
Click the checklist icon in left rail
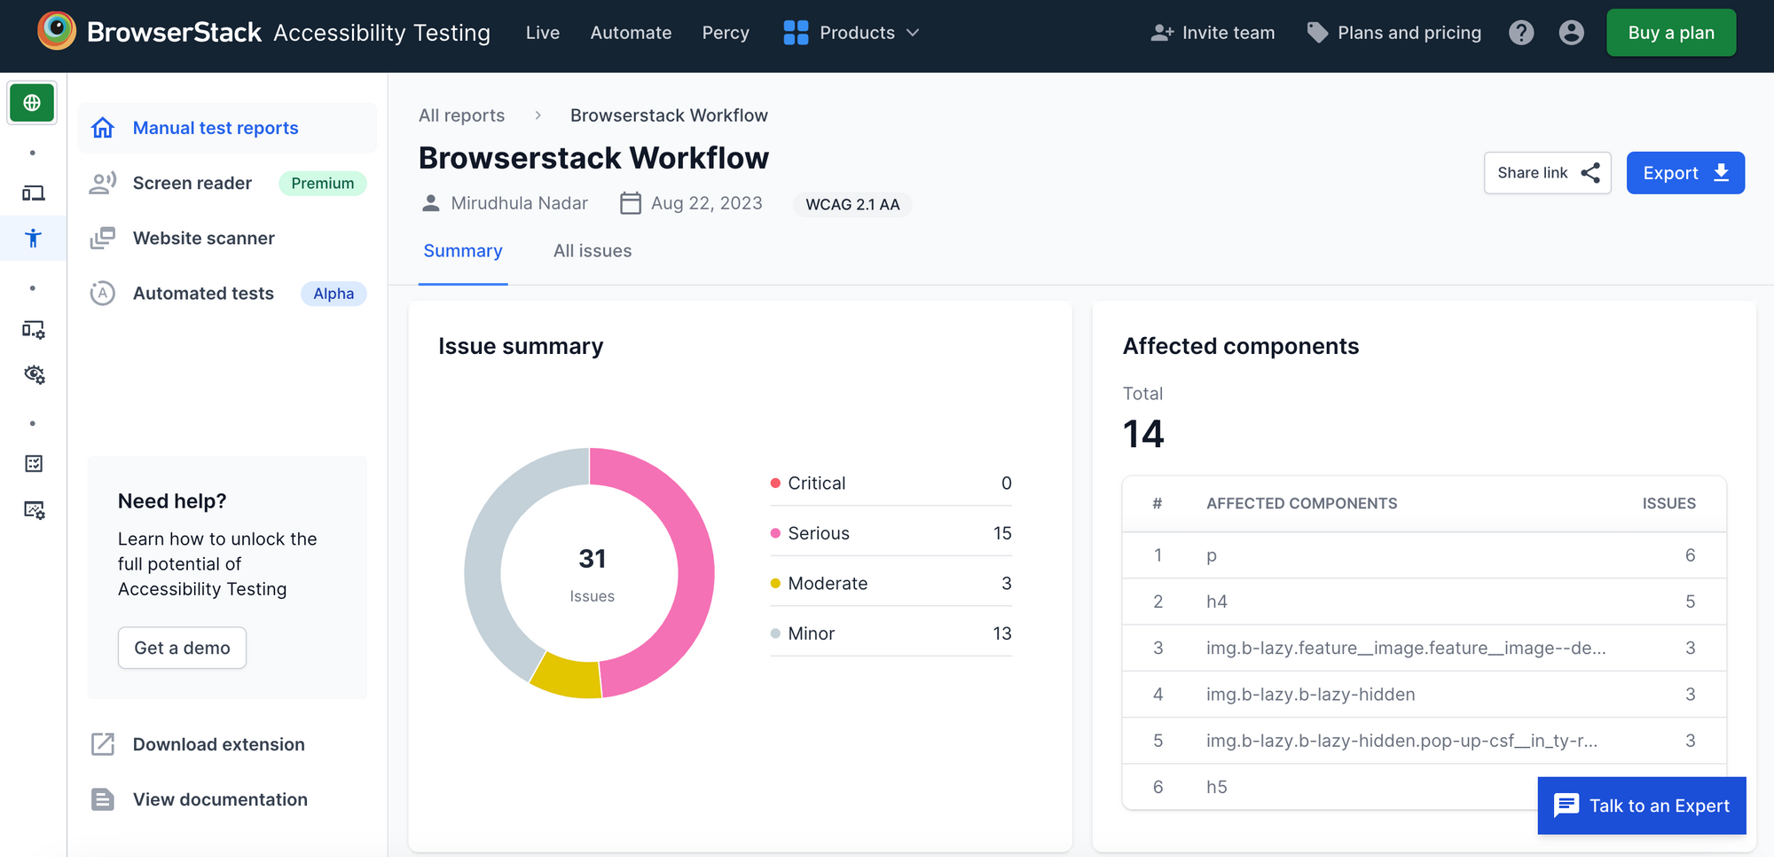click(34, 463)
